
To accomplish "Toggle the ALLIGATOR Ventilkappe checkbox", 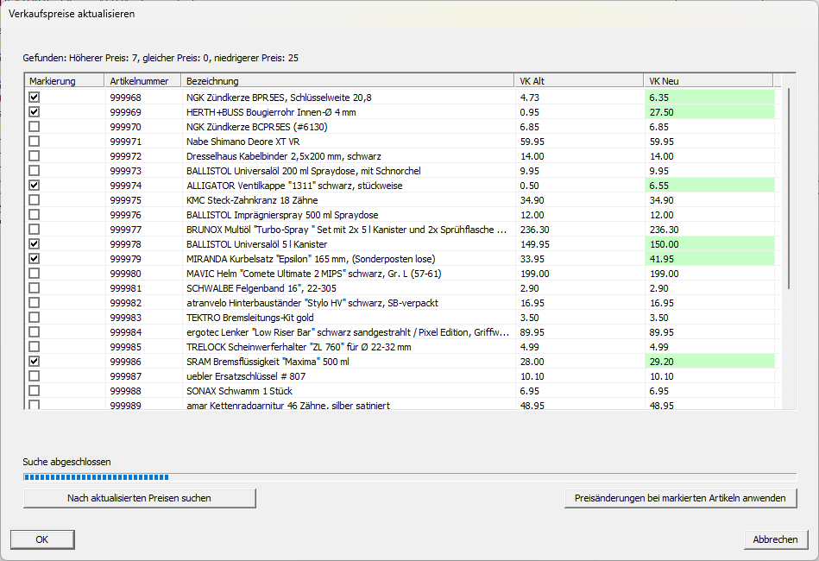I will pyautogui.click(x=34, y=185).
